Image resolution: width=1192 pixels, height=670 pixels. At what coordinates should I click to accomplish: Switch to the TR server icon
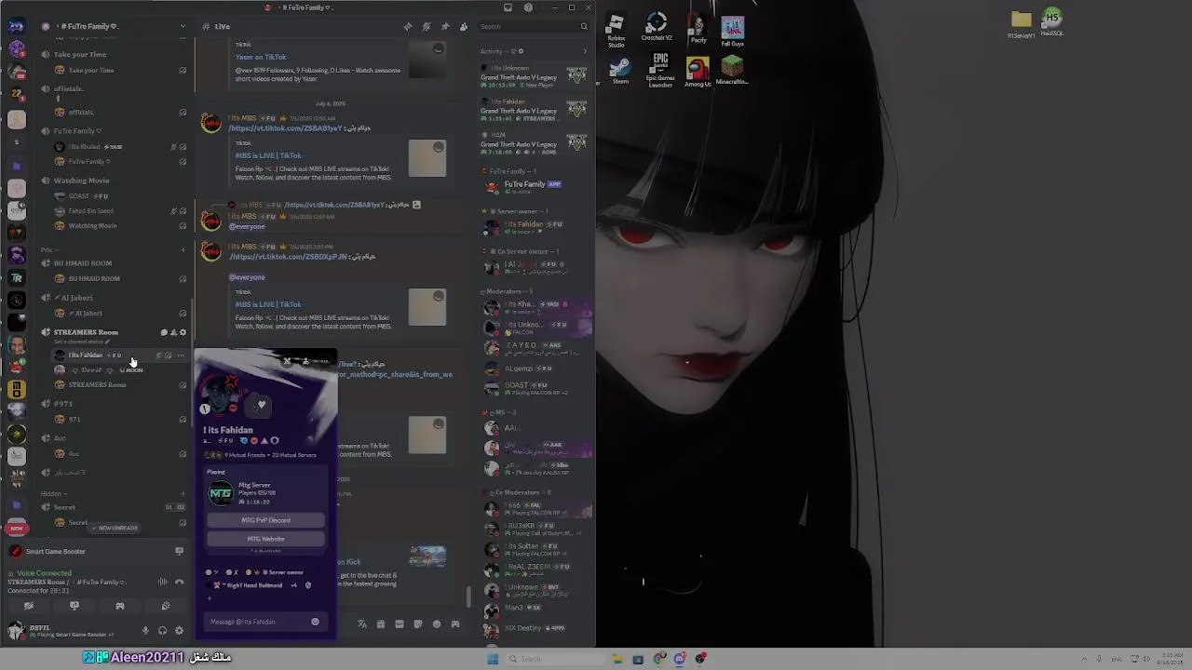[x=17, y=277]
